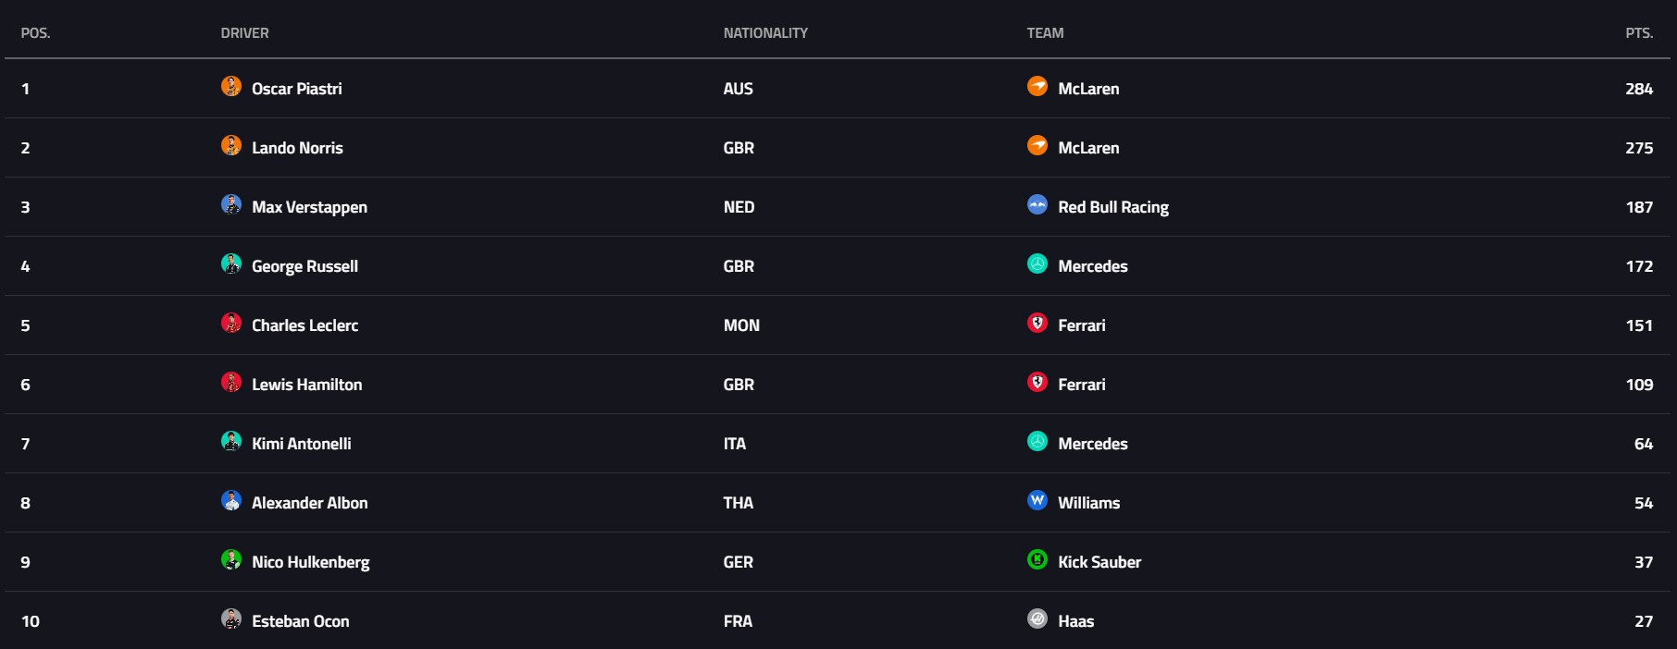1677x649 pixels.
Task: Select the NATIONALITY column header
Action: click(x=765, y=33)
